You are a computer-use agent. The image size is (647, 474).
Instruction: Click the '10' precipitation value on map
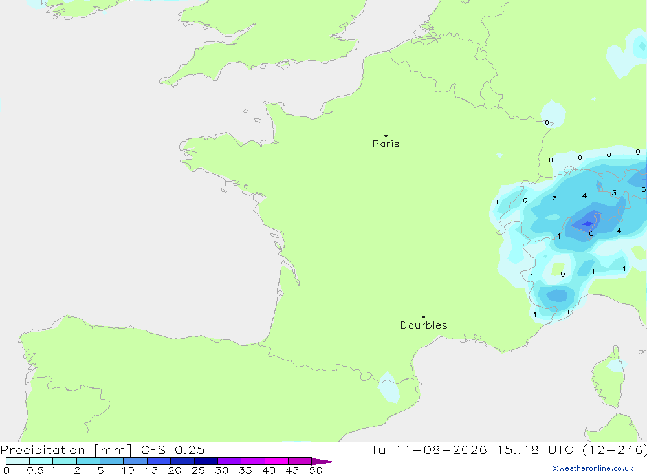(589, 233)
